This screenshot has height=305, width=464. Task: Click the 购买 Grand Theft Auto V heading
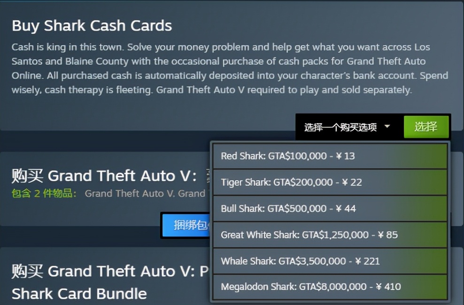[x=104, y=176]
